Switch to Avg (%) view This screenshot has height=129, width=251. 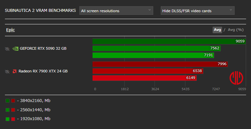point(236,30)
